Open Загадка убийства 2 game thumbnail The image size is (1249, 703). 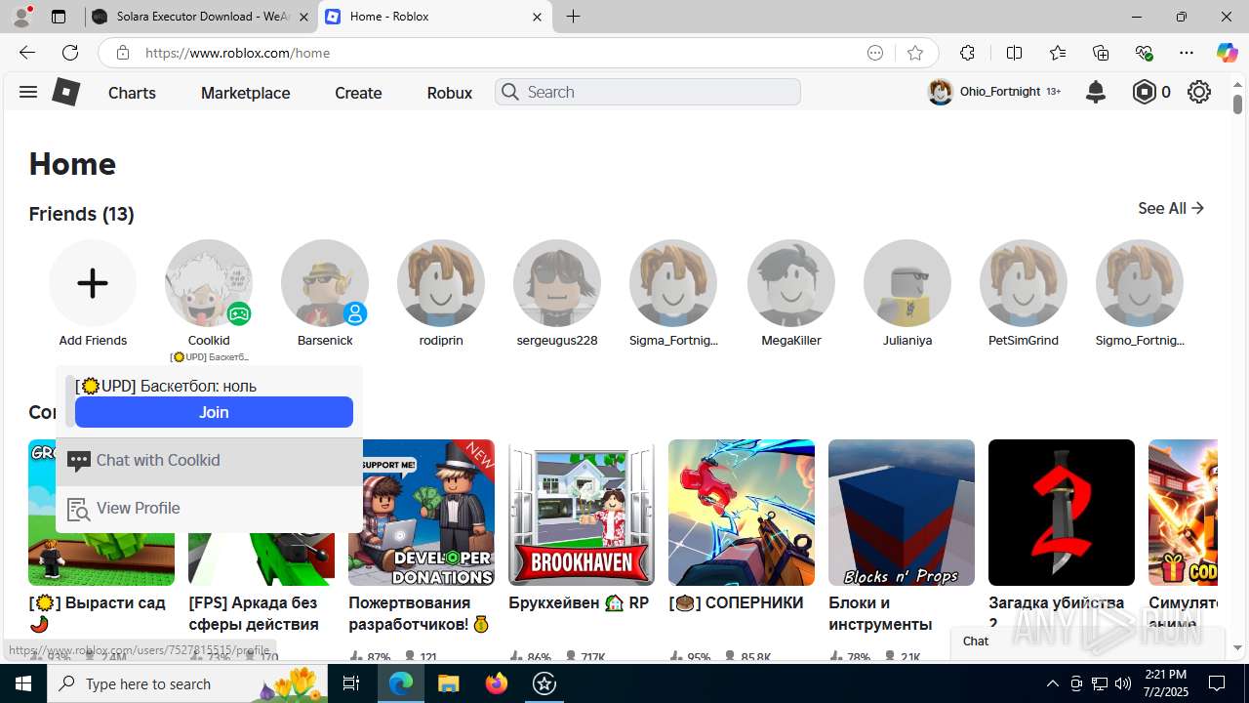tap(1062, 513)
